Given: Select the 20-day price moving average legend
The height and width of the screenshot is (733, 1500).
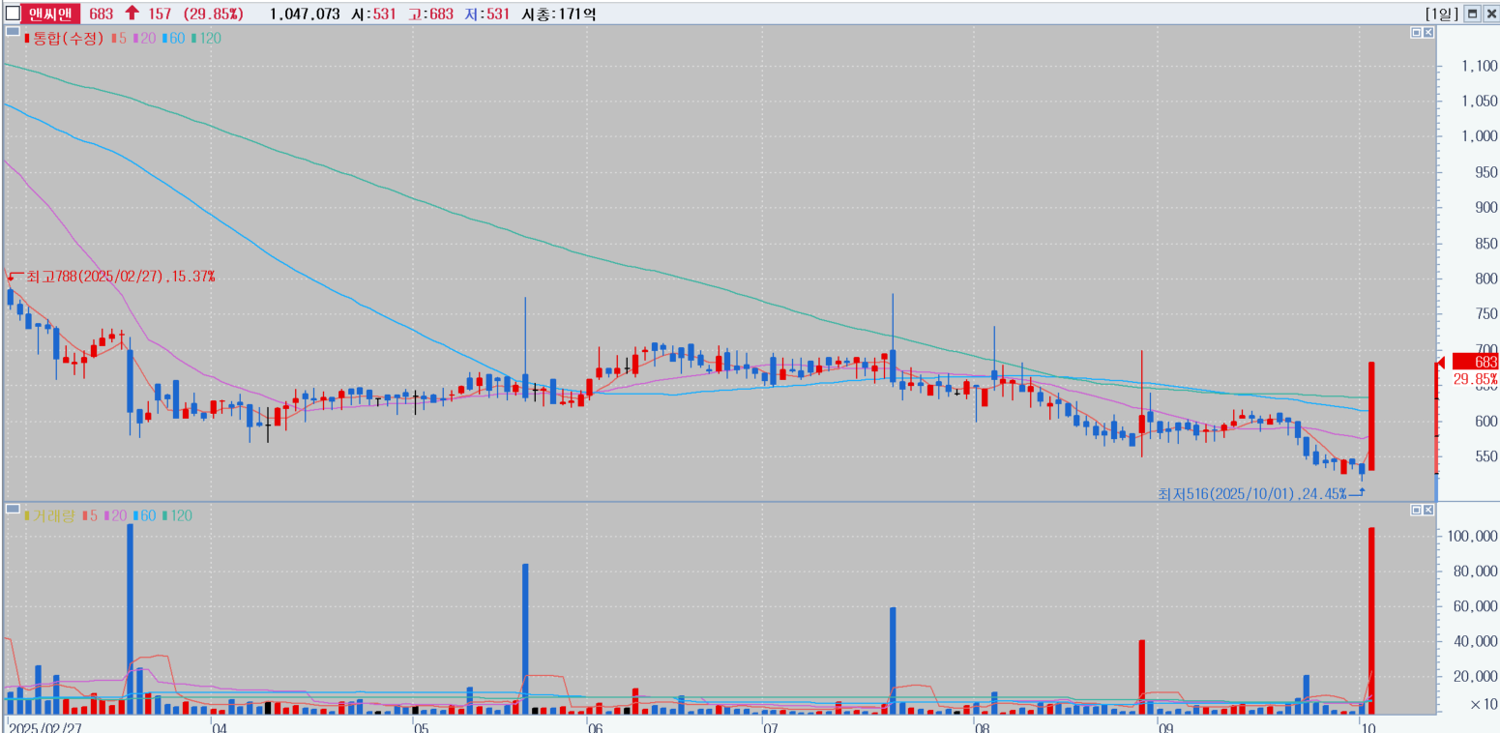Looking at the screenshot, I should tap(143, 39).
